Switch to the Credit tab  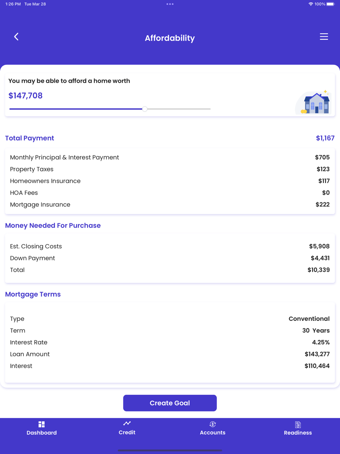(x=127, y=428)
